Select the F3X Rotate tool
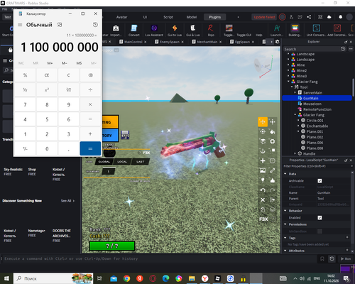This screenshot has height=284, width=355. 263,131
